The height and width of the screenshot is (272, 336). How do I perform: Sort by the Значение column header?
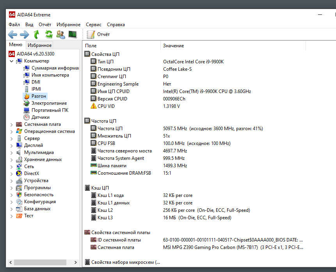[233, 46]
